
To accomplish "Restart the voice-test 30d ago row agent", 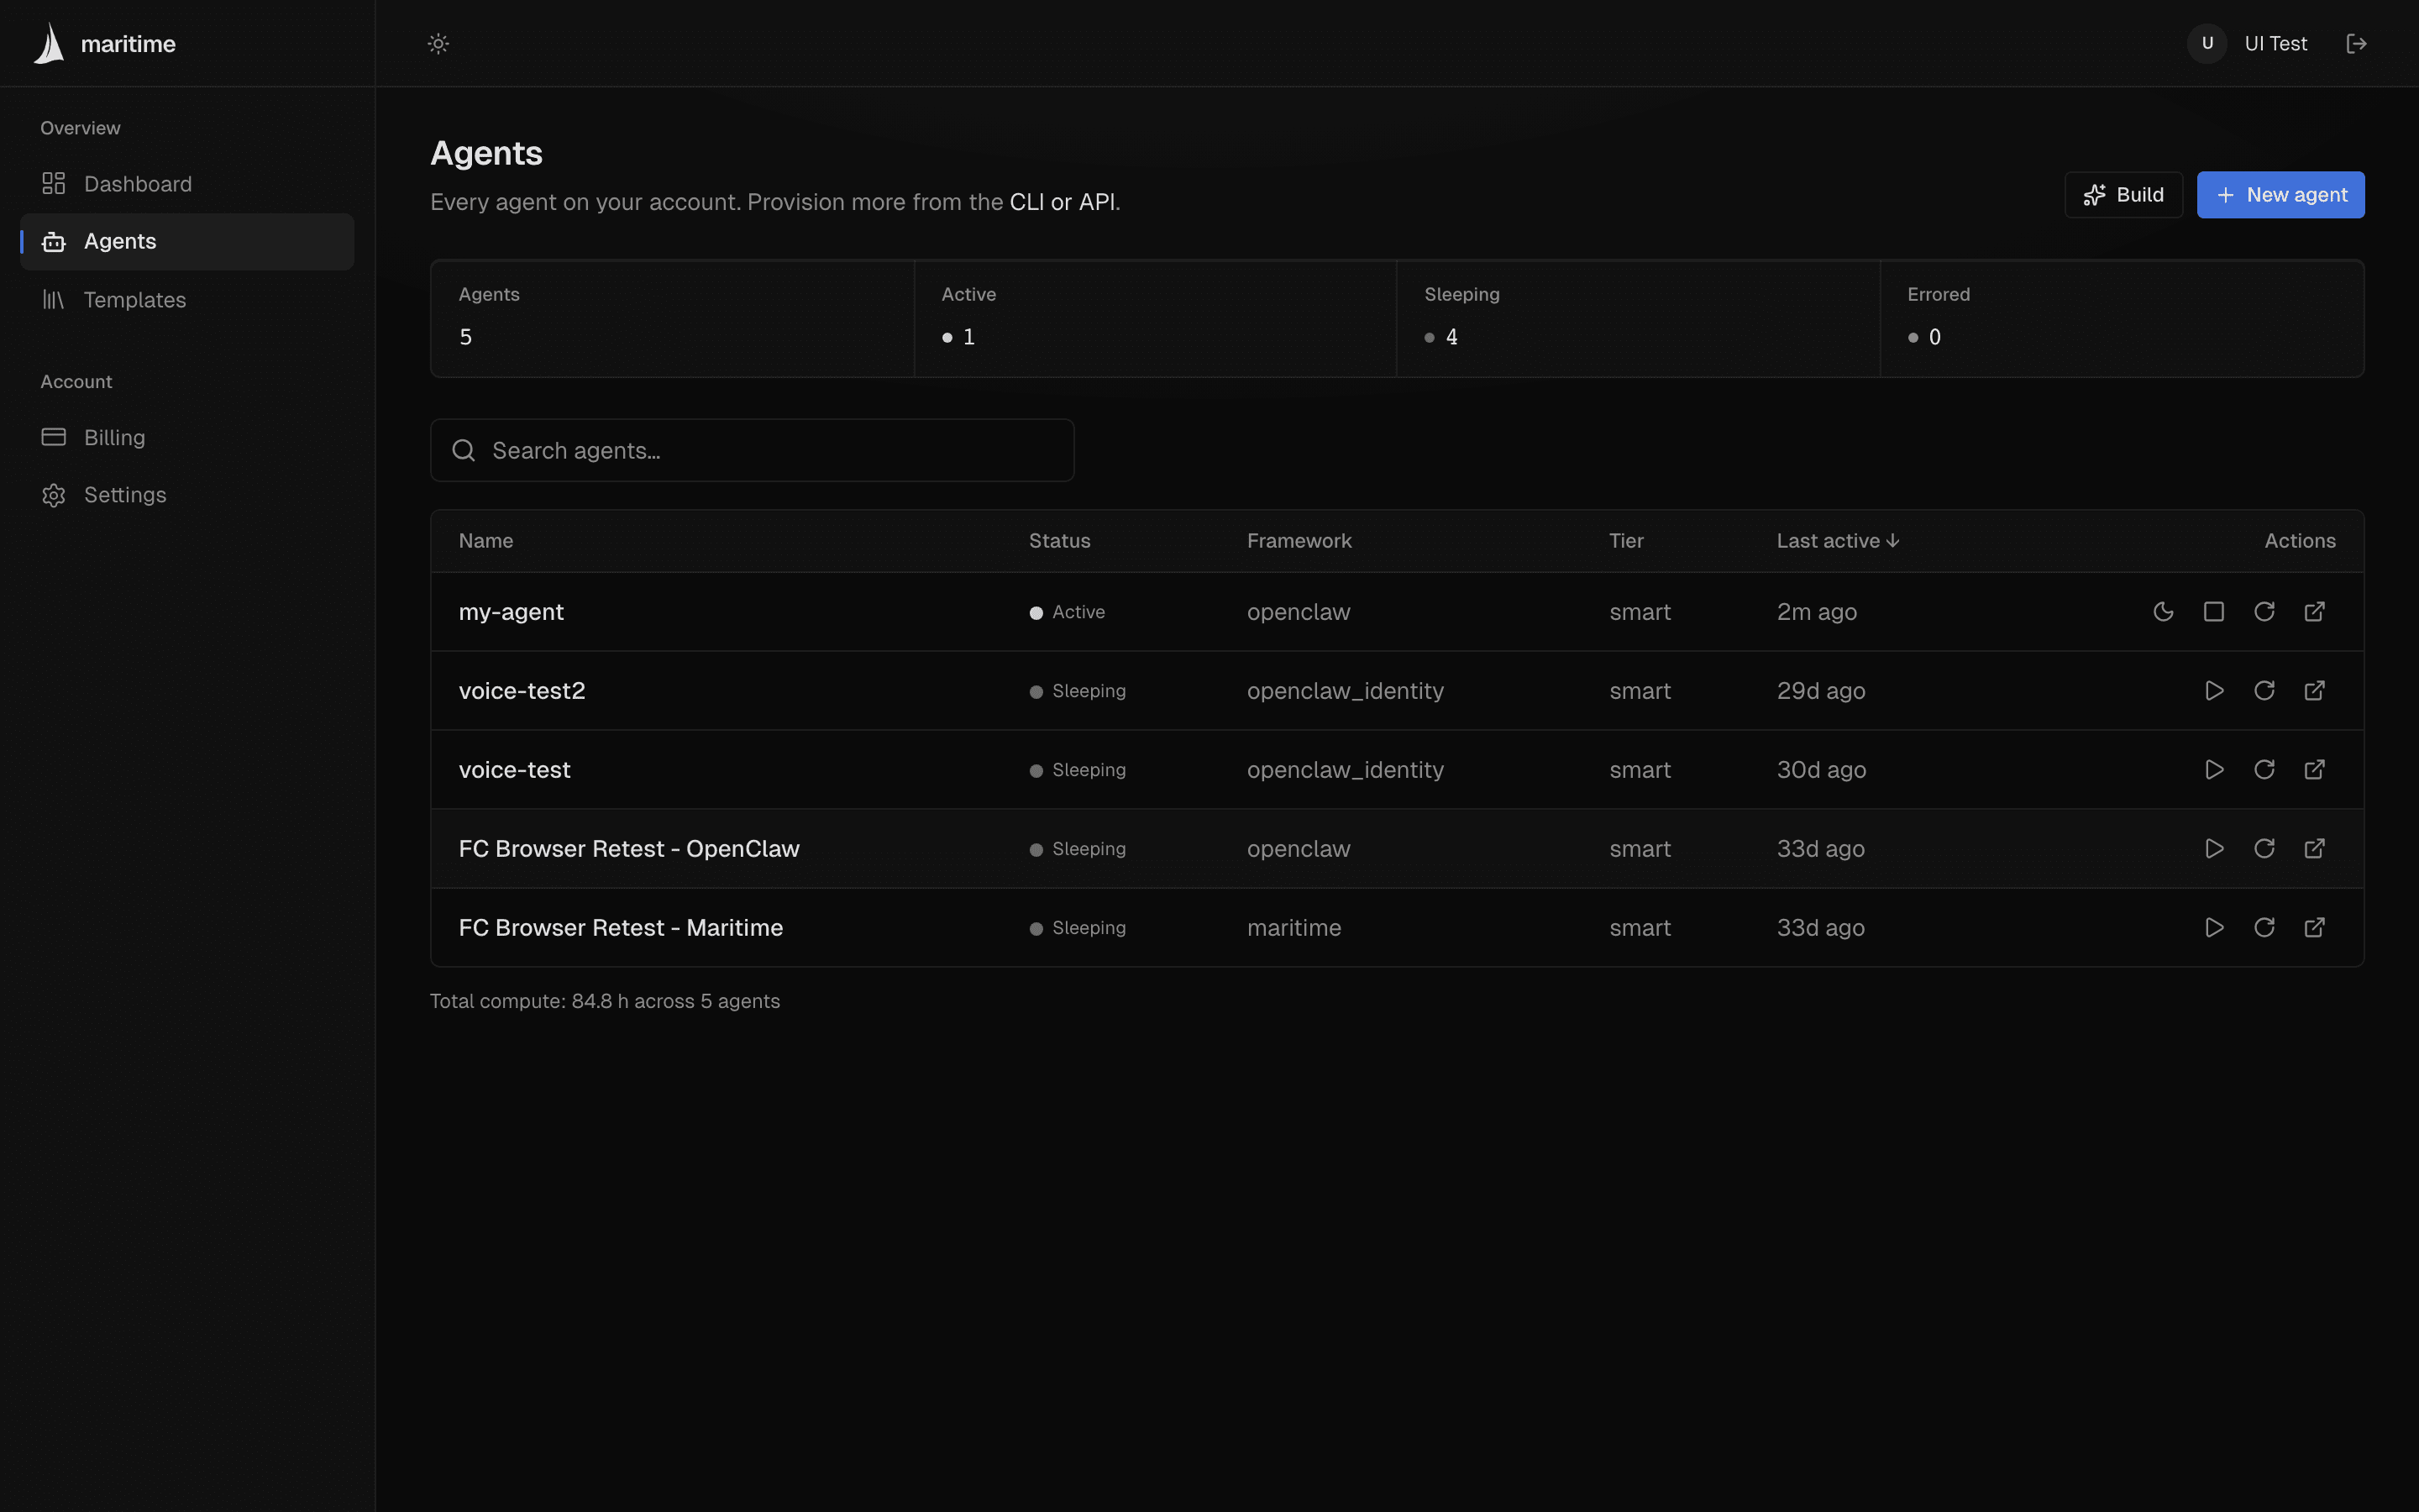I will 2264,770.
